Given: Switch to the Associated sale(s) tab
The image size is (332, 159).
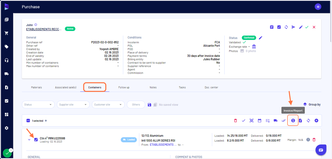Looking at the screenshot, I should [x=66, y=87].
